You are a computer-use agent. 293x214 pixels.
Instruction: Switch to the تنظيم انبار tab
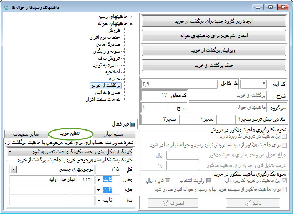coord(115,134)
